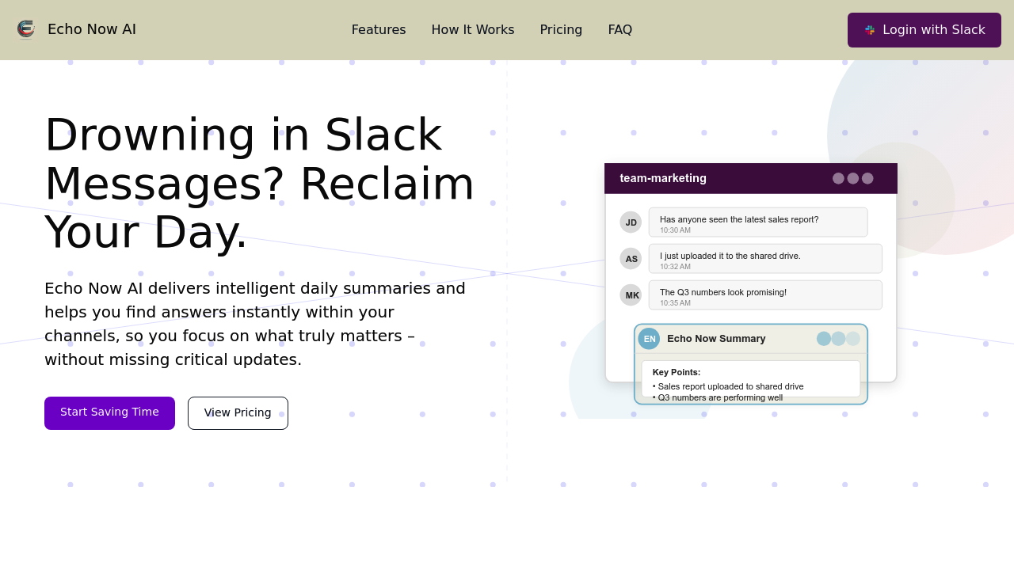Click the EN avatar on the summary card
The height and width of the screenshot is (570, 1014).
tap(649, 339)
